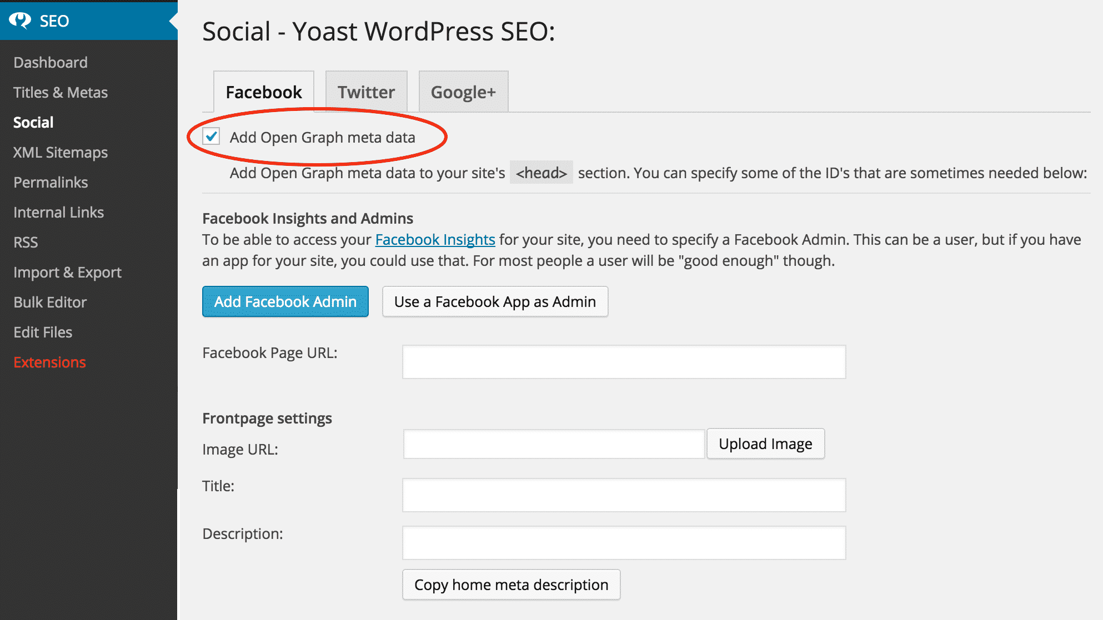Select the Social menu item
Viewport: 1103px width, 620px height.
(x=33, y=122)
